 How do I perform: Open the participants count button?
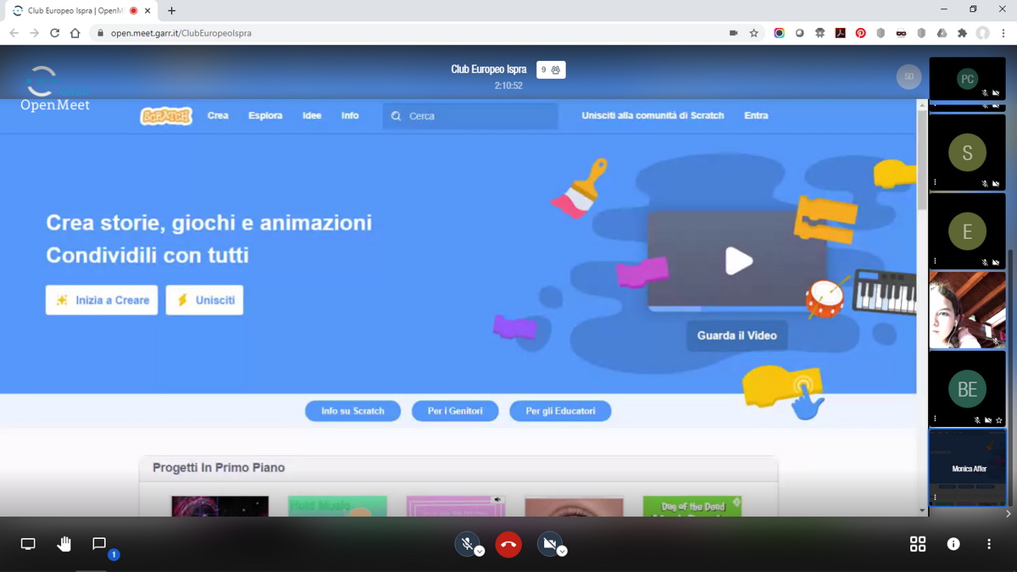tap(551, 70)
